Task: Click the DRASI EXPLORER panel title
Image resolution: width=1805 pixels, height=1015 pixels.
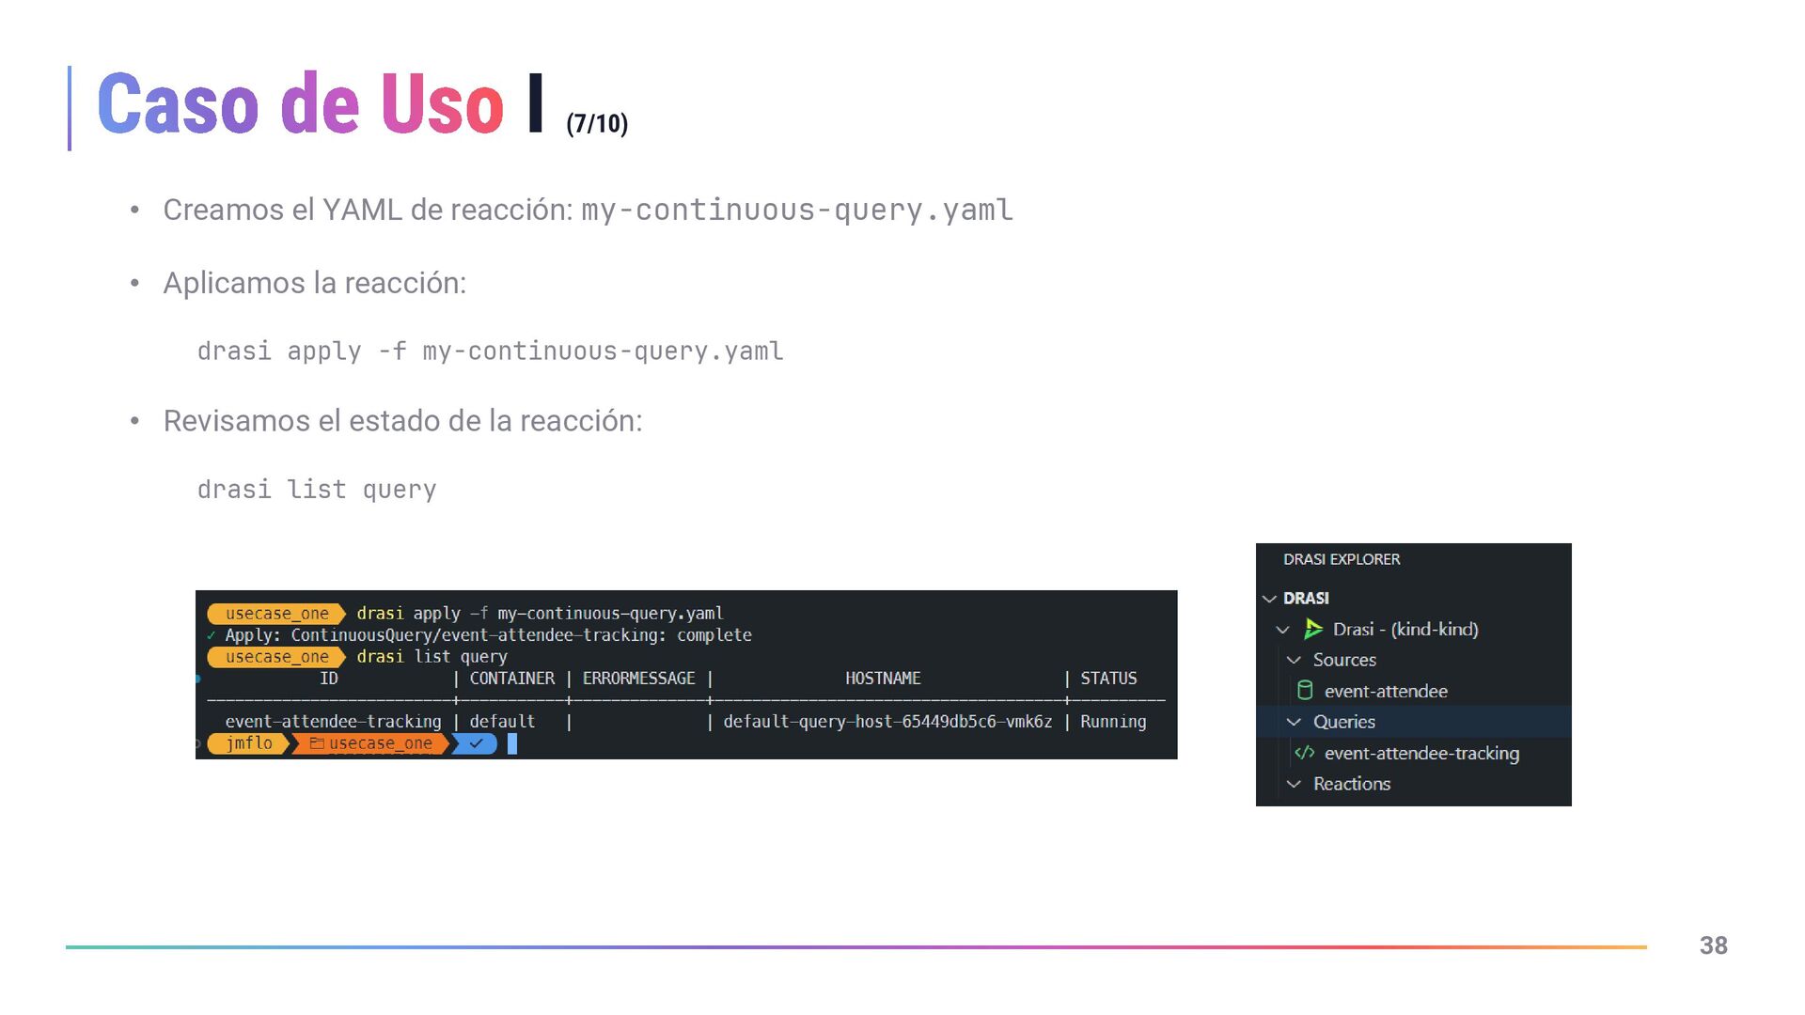Action: pyautogui.click(x=1342, y=559)
